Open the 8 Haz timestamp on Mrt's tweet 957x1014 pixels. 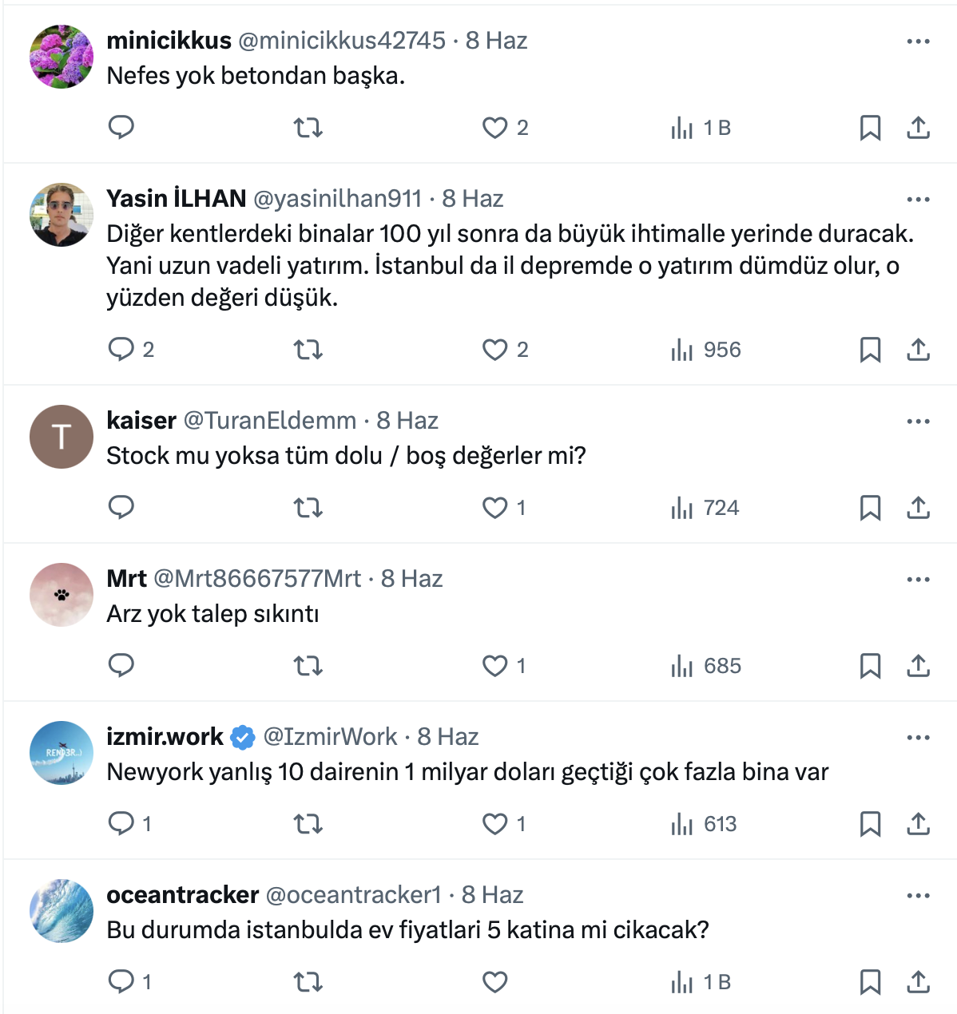411,579
